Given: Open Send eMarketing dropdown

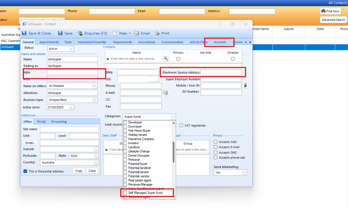Looking at the screenshot, I should [x=244, y=172].
